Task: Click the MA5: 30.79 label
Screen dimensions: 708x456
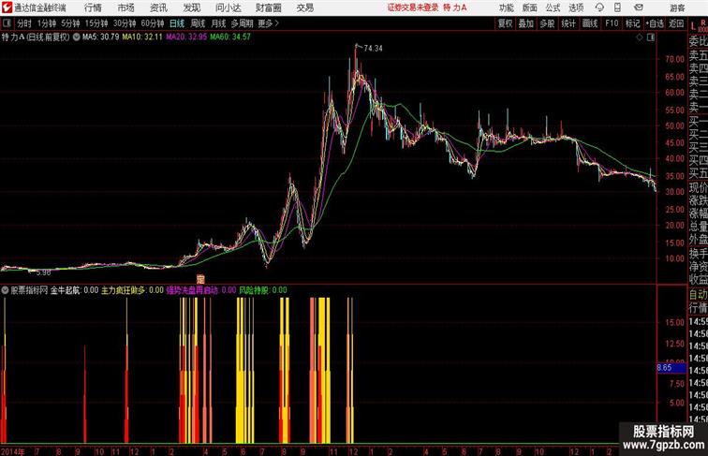Action: [x=101, y=37]
